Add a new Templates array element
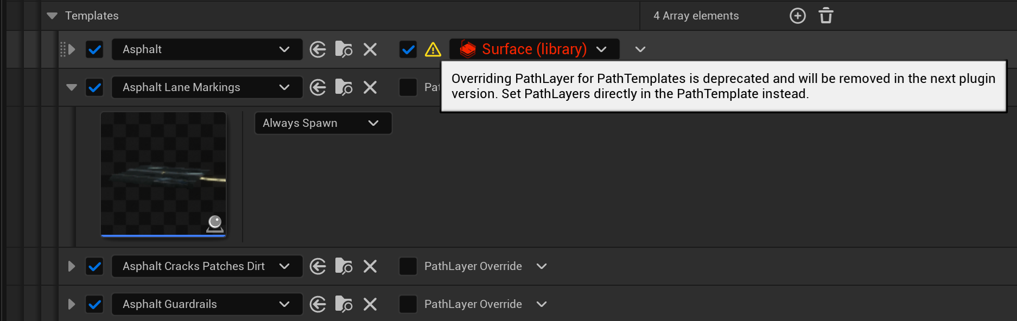 [797, 16]
